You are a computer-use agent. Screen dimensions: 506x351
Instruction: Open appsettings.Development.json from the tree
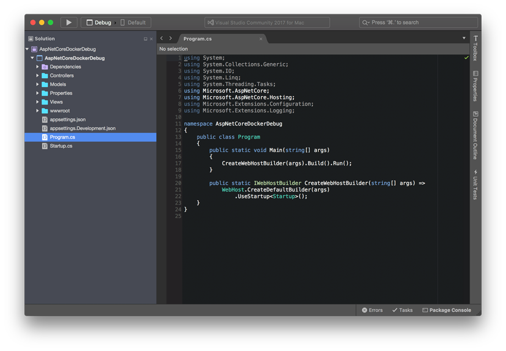(82, 128)
